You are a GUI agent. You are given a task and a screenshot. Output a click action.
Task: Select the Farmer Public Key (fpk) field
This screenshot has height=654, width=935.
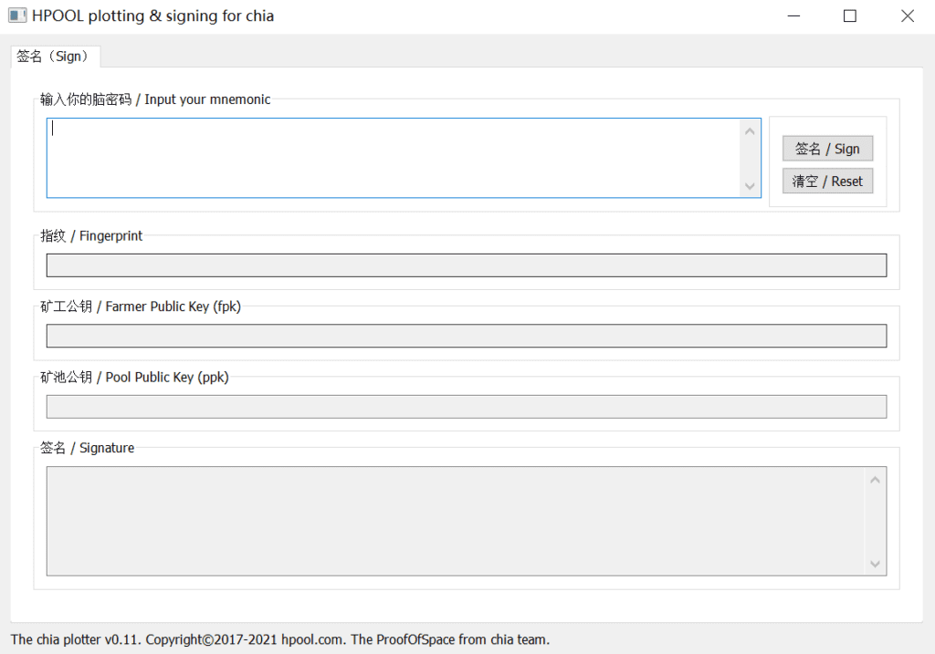[466, 336]
